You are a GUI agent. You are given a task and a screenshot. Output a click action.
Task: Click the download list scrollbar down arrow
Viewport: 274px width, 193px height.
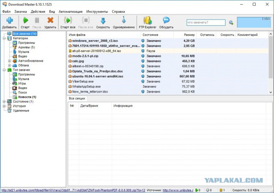click(x=271, y=92)
